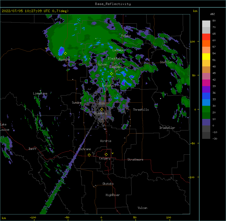
Task: Click the Okotoks label
Action: [x=108, y=184]
